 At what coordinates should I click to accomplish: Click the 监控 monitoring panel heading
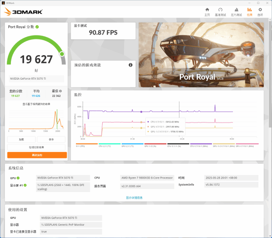(x=78, y=94)
